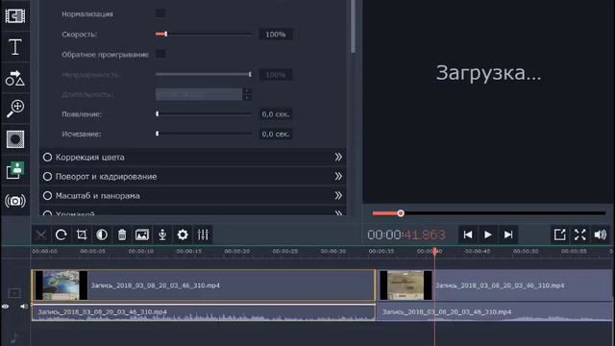The height and width of the screenshot is (346, 615).
Task: Open clip properties gear icon
Action: 183,235
